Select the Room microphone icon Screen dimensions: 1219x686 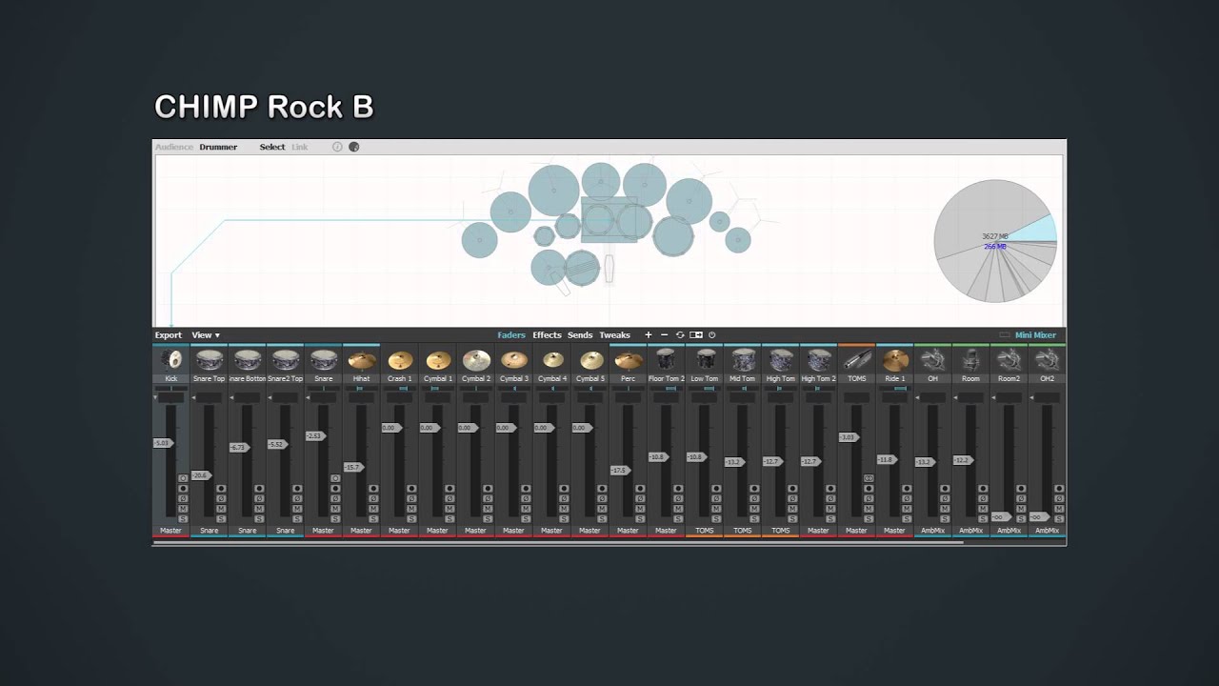[971, 360]
